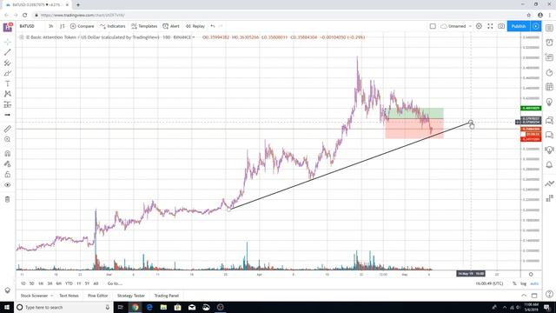Viewport: 556px width, 313px height.
Task: Select the trend line drawing tool
Action: (x=8, y=52)
